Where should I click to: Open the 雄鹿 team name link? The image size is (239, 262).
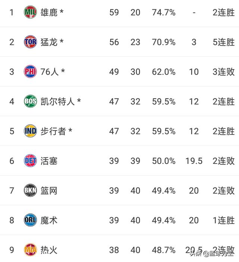point(49,12)
